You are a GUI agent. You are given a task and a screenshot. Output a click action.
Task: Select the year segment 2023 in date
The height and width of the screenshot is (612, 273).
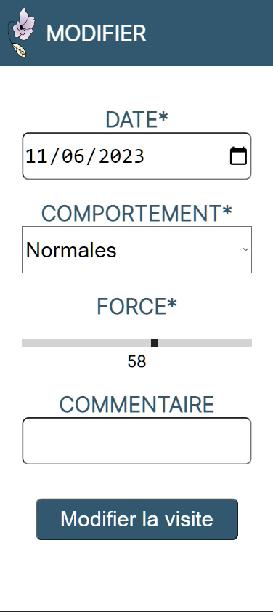coord(121,156)
